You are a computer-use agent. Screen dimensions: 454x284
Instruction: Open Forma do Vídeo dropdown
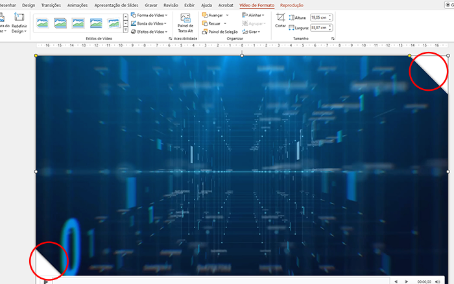coord(149,14)
